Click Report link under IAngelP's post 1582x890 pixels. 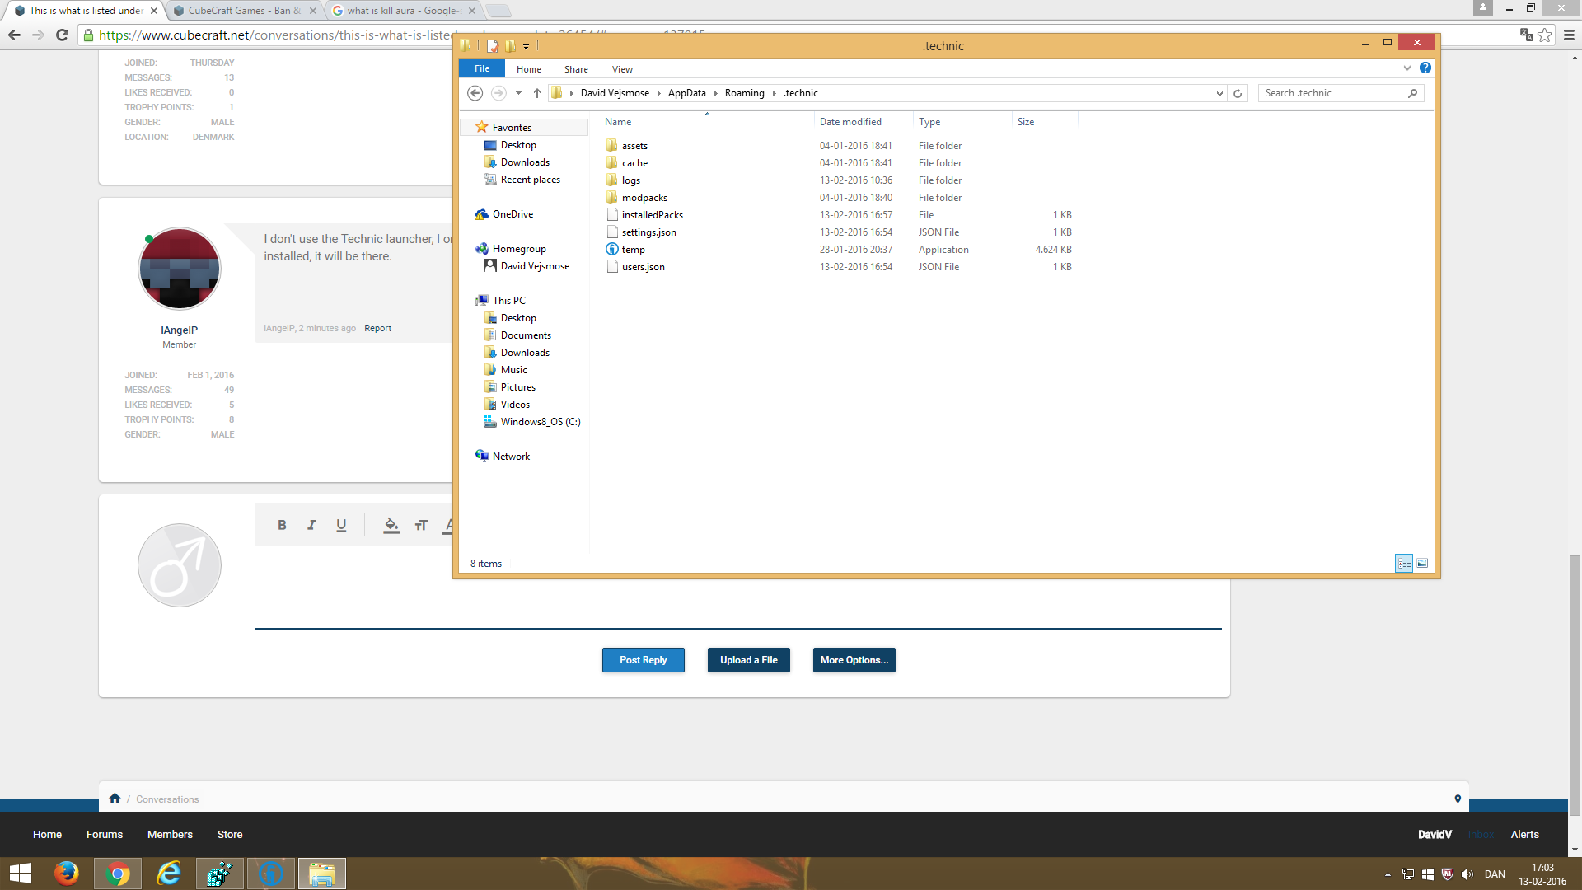377,328
